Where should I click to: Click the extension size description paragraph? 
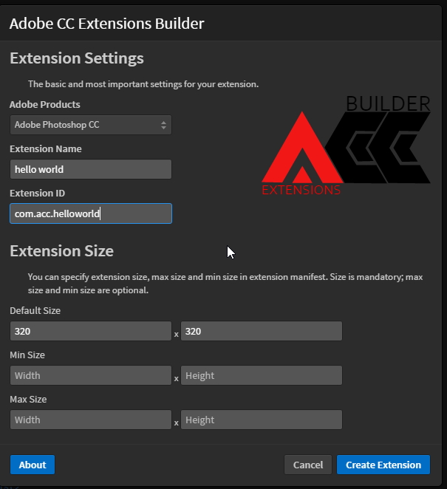[225, 284]
